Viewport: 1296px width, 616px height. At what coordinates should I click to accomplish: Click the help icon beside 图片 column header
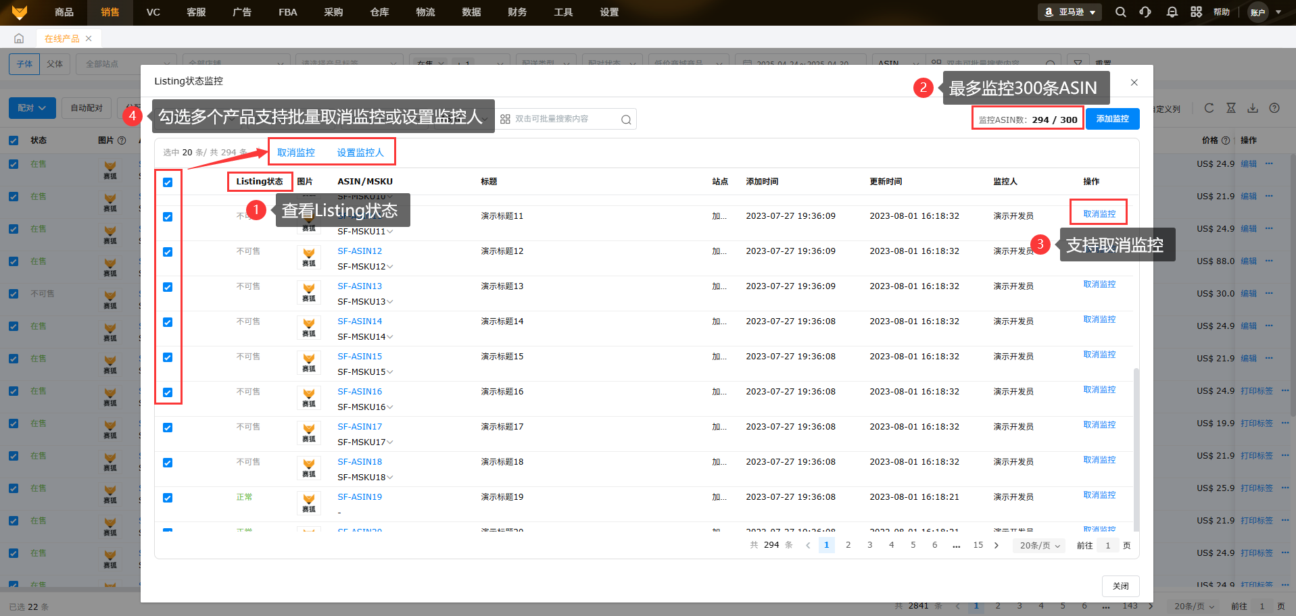pos(122,140)
